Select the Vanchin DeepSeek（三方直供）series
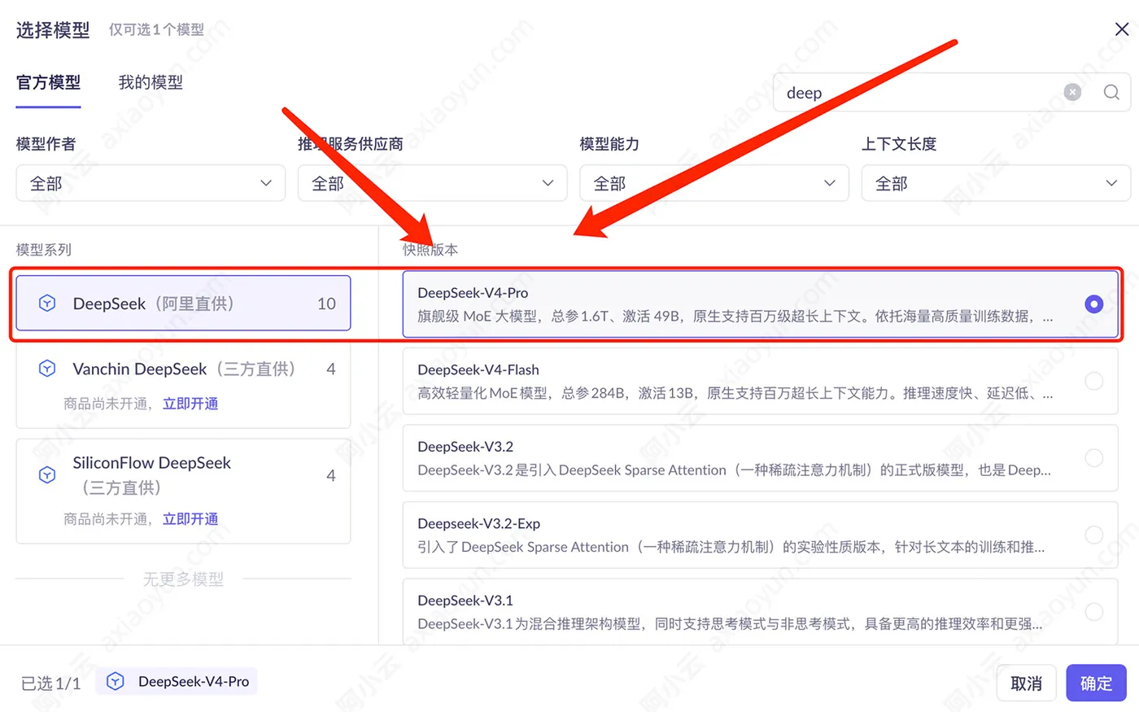1139x712 pixels. [x=183, y=385]
